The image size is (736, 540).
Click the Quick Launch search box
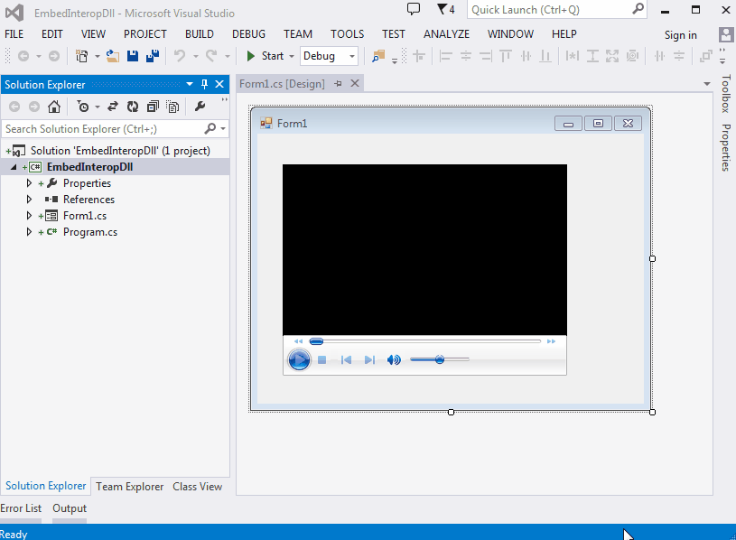tap(556, 10)
